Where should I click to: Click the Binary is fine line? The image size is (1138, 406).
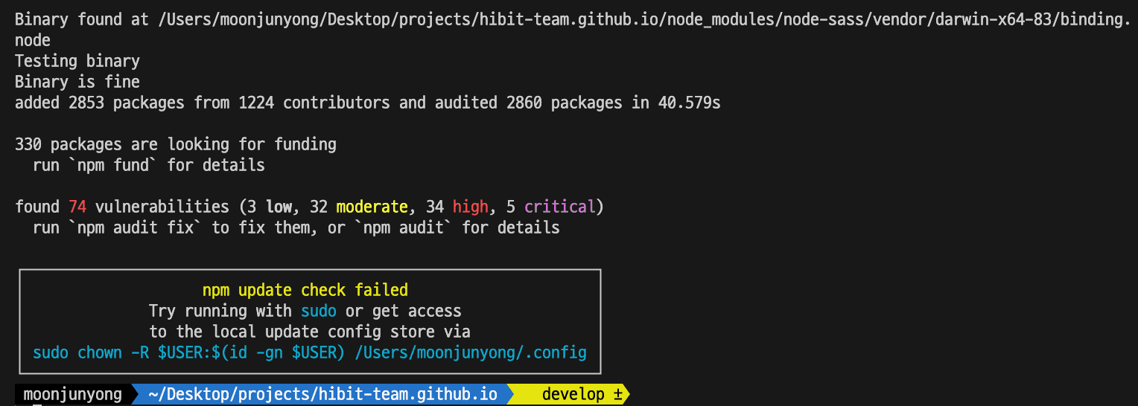tap(77, 82)
